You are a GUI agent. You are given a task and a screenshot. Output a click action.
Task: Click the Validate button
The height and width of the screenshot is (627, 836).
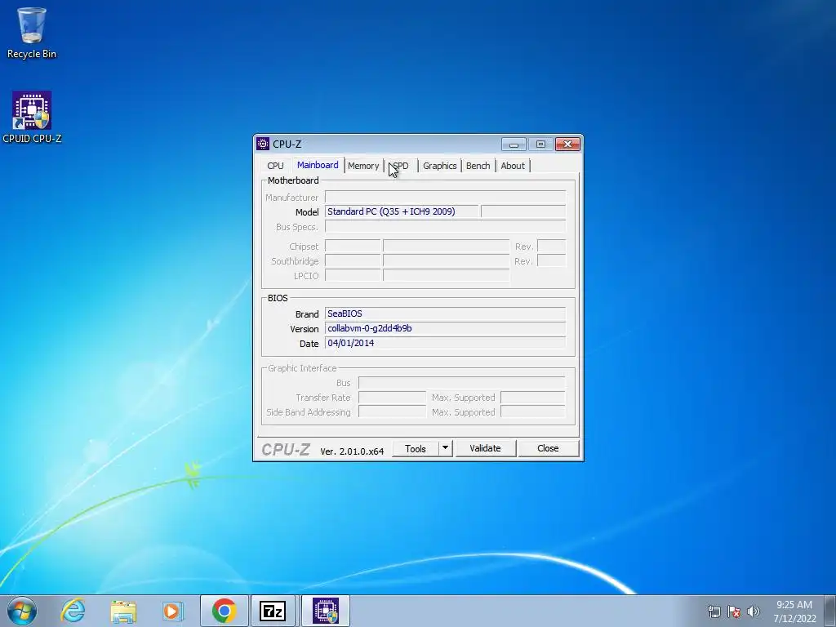click(x=485, y=448)
